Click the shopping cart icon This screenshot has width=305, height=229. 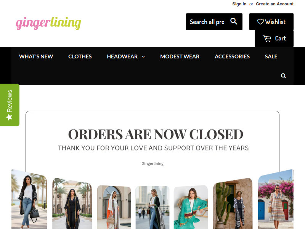(267, 39)
